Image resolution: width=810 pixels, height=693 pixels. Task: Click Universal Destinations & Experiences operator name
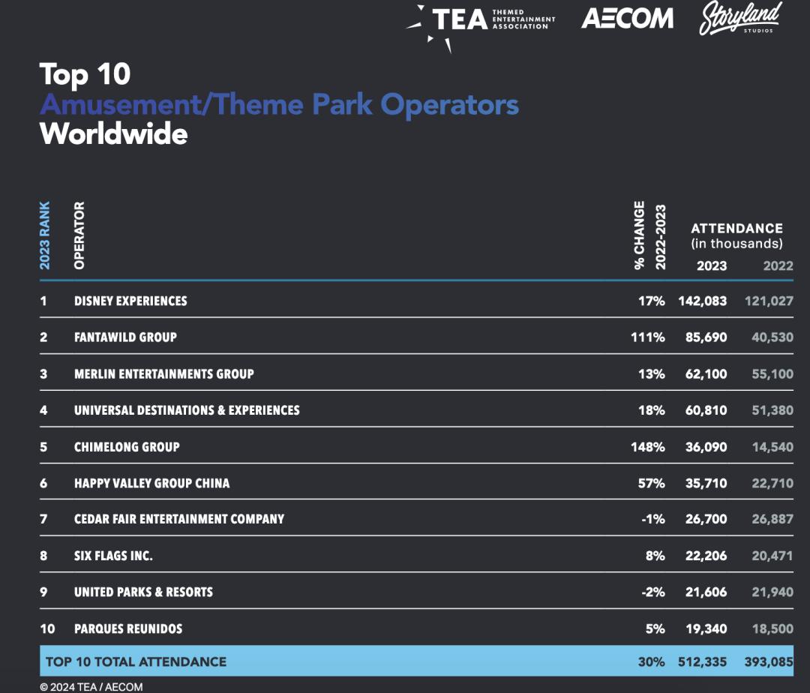click(187, 410)
